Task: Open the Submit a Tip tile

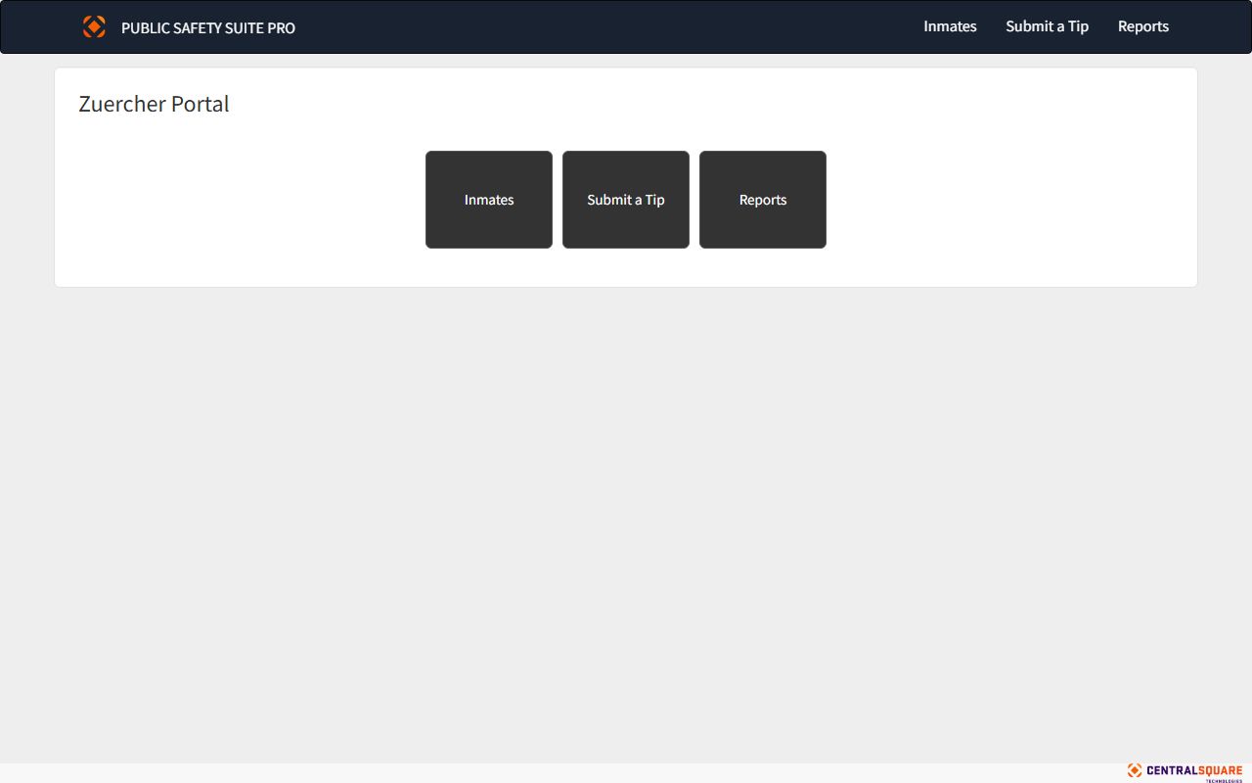Action: (626, 200)
